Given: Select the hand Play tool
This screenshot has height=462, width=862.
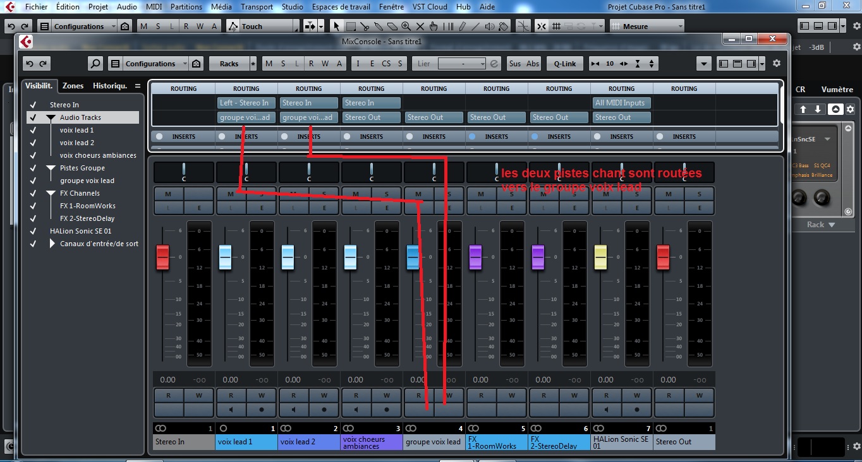Looking at the screenshot, I should 434,27.
